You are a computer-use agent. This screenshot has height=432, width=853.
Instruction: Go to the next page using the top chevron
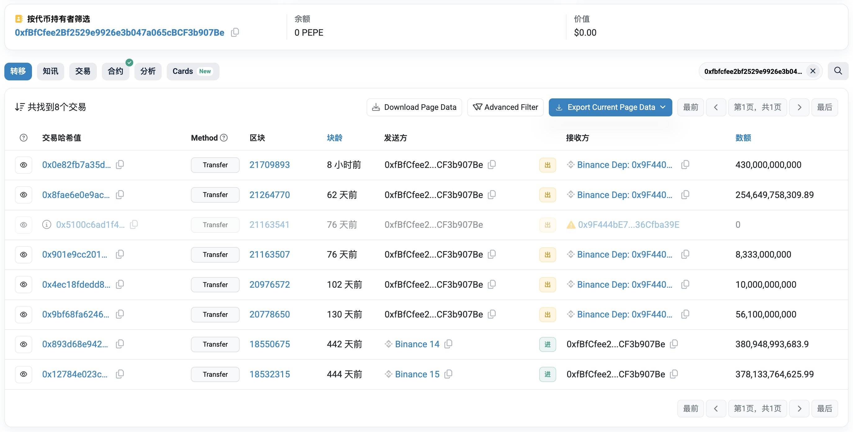[x=799, y=107]
